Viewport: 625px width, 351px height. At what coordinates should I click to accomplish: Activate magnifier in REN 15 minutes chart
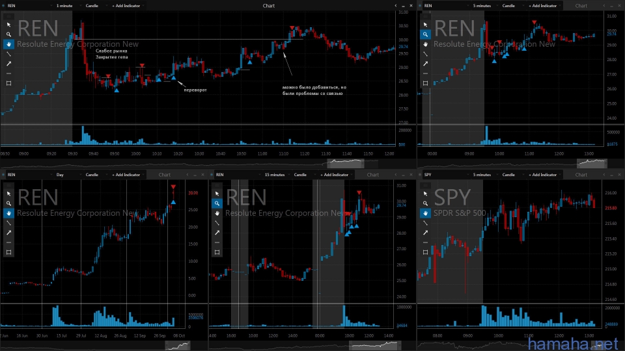(x=217, y=203)
